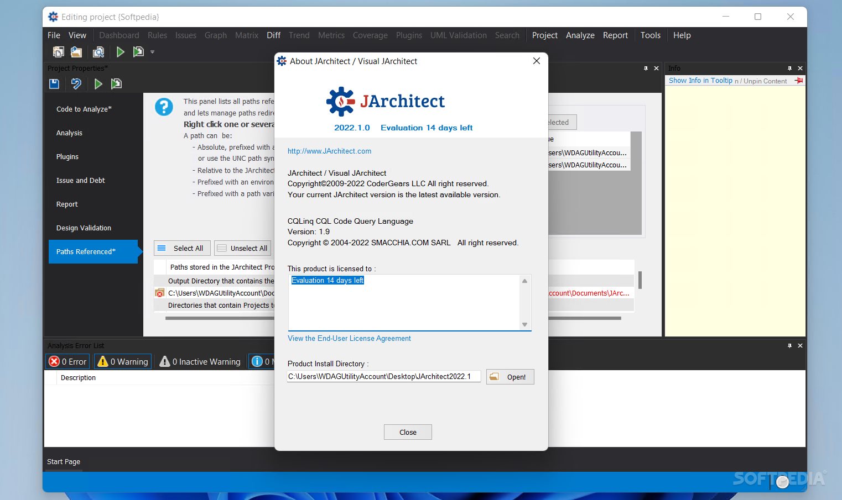This screenshot has width=842, height=500.
Task: Click the red-marked path row icon
Action: 160,293
